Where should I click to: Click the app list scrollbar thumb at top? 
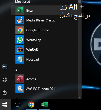[x=80, y=1]
